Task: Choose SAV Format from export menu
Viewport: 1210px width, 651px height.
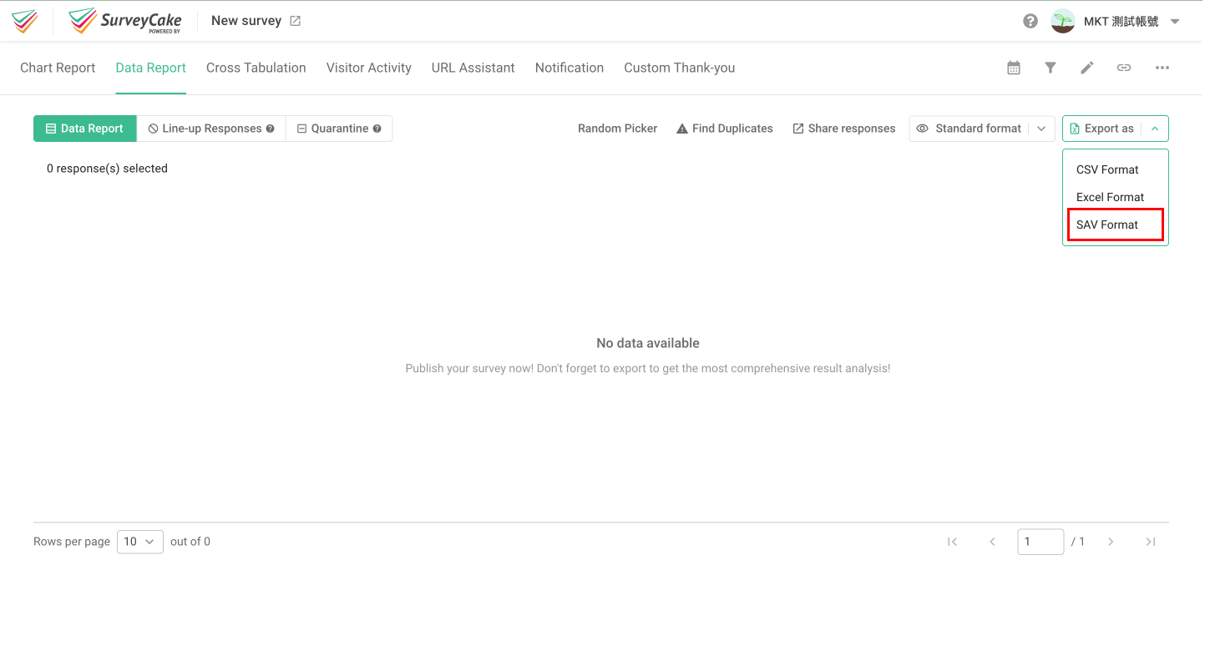Action: (x=1107, y=225)
